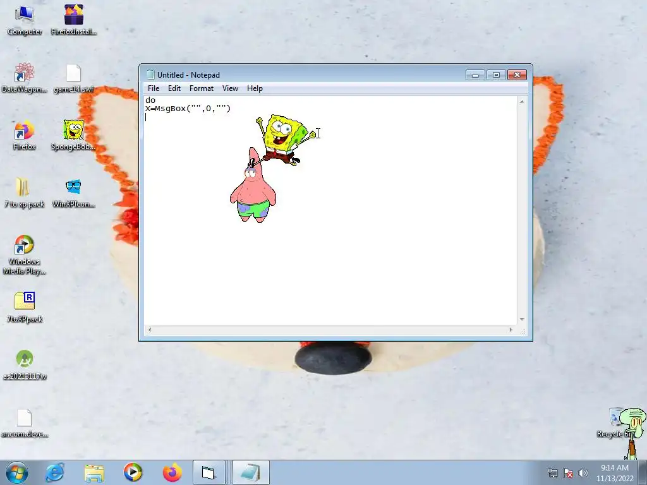Viewport: 647px width, 485px height.
Task: Launch Firefox from the taskbar
Action: click(x=172, y=472)
